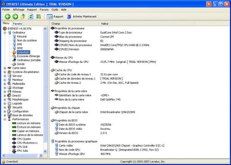
Task: Open the Rapport menu in the menu bar
Action: (x=32, y=9)
